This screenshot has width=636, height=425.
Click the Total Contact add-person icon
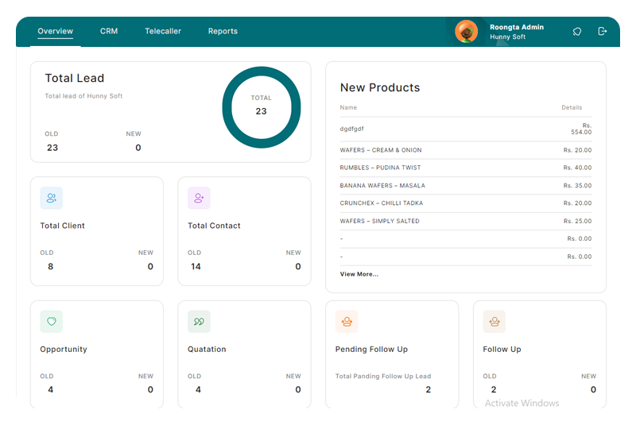[x=199, y=198]
